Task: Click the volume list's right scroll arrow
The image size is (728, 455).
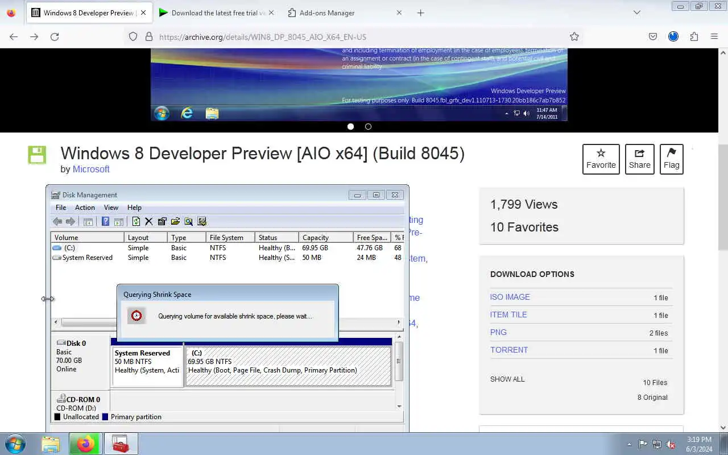Action: coord(399,322)
